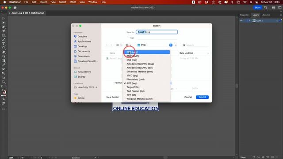Viewport: 283px width, 159px height.
Task: Click the New Folder button
Action: click(x=113, y=97)
